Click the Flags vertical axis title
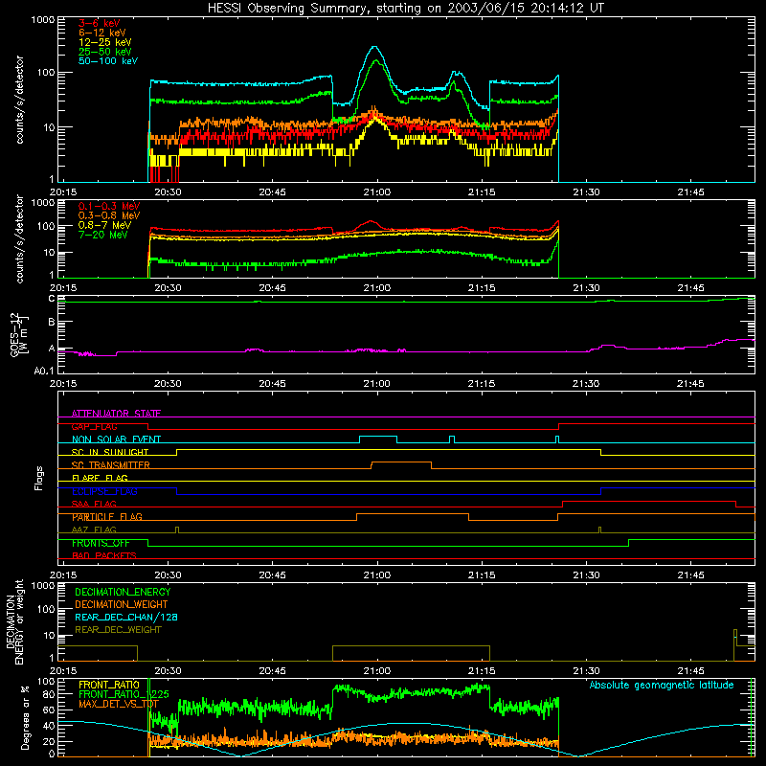This screenshot has height=766, width=766. [39, 478]
